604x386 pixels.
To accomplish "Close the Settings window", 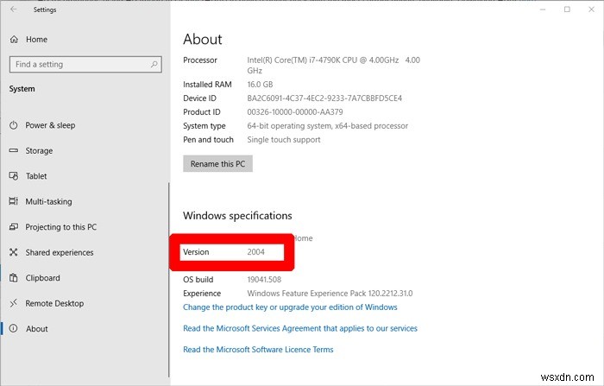I will 591,9.
